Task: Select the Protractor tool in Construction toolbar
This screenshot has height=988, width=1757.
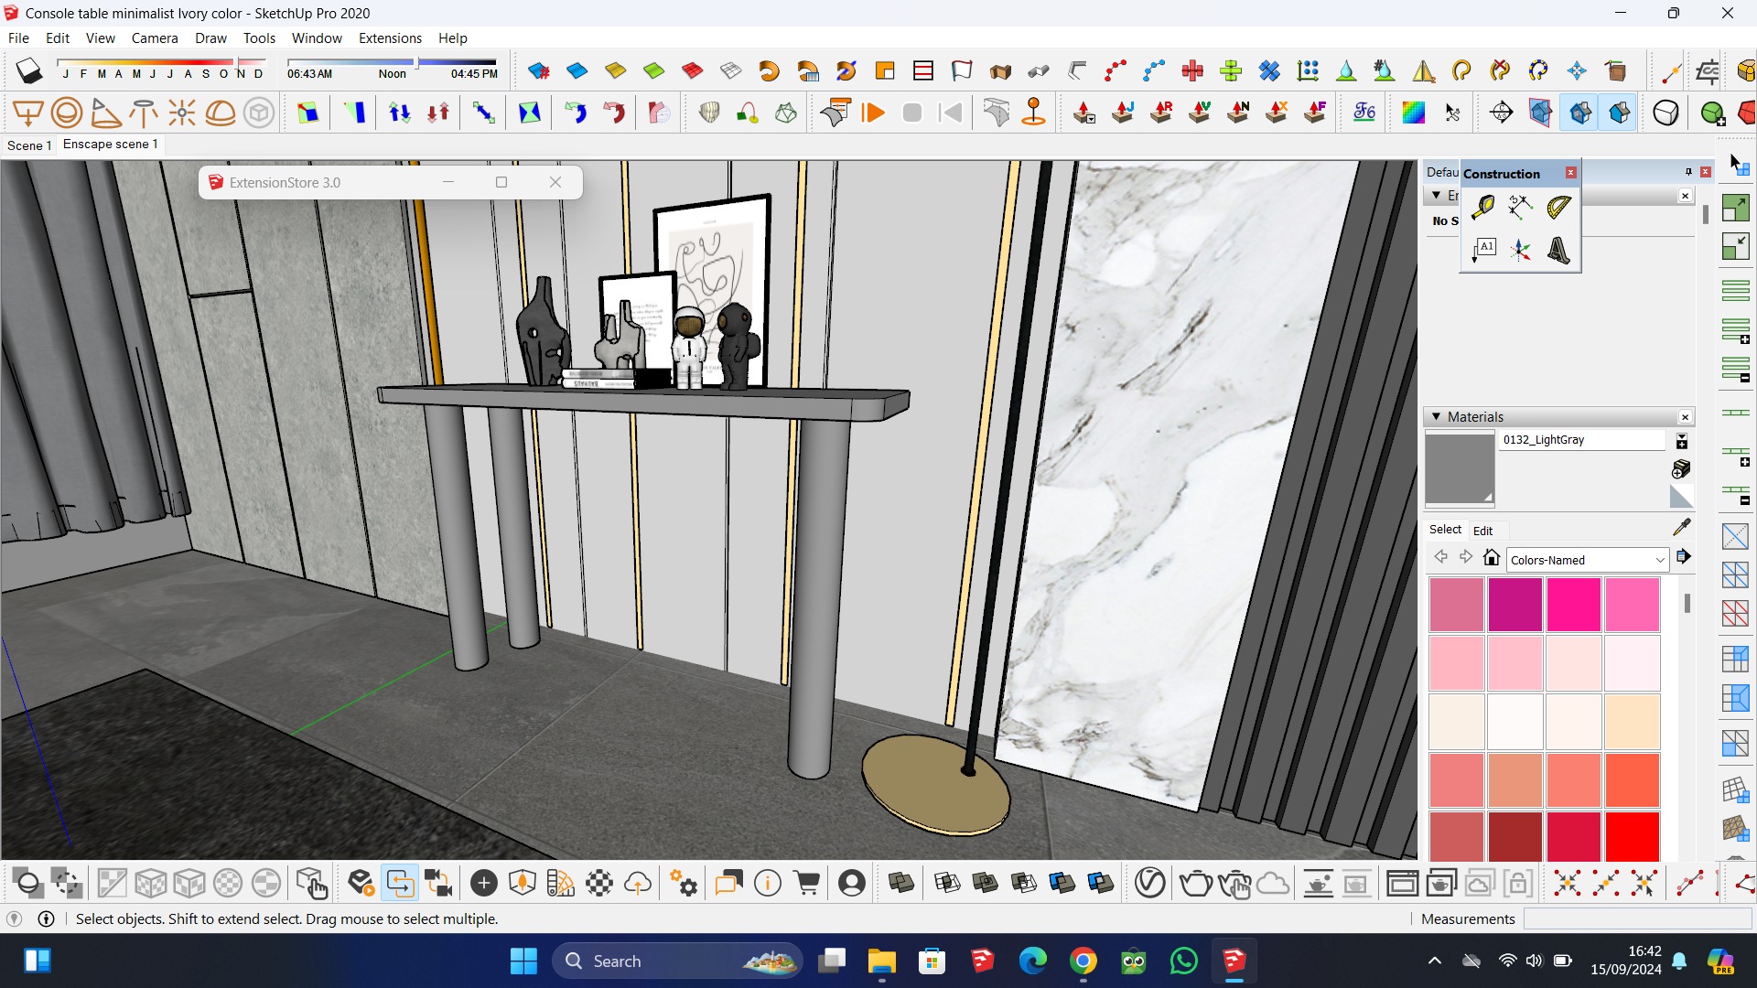Action: click(1558, 208)
